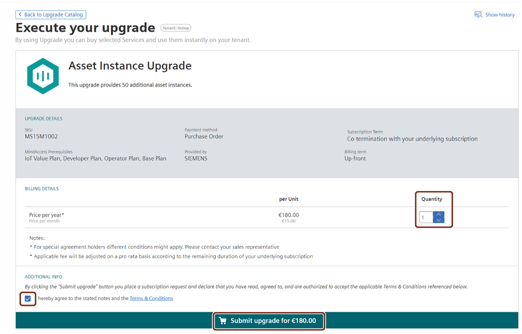Click the Co-termination subscription term text

tap(412, 139)
